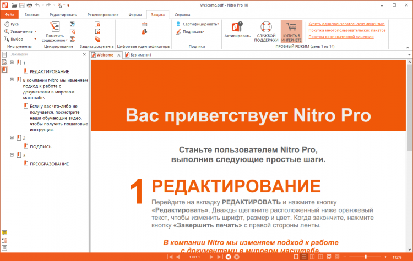Click the redaction properties icon below search
413x261 pixels.
[x=73, y=39]
